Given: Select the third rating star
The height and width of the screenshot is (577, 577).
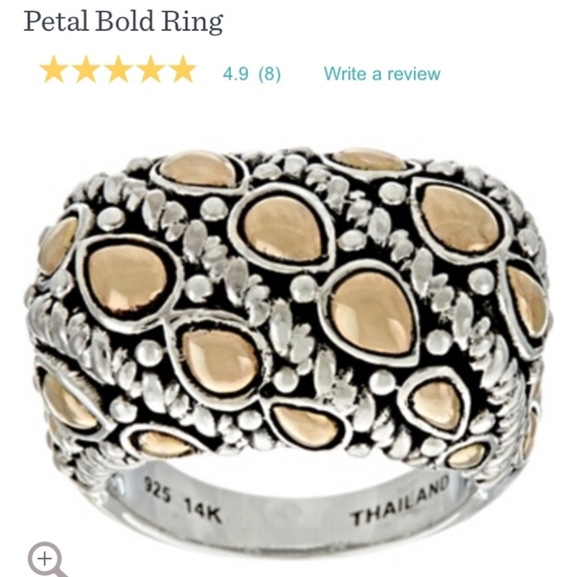Looking at the screenshot, I should pyautogui.click(x=118, y=69).
